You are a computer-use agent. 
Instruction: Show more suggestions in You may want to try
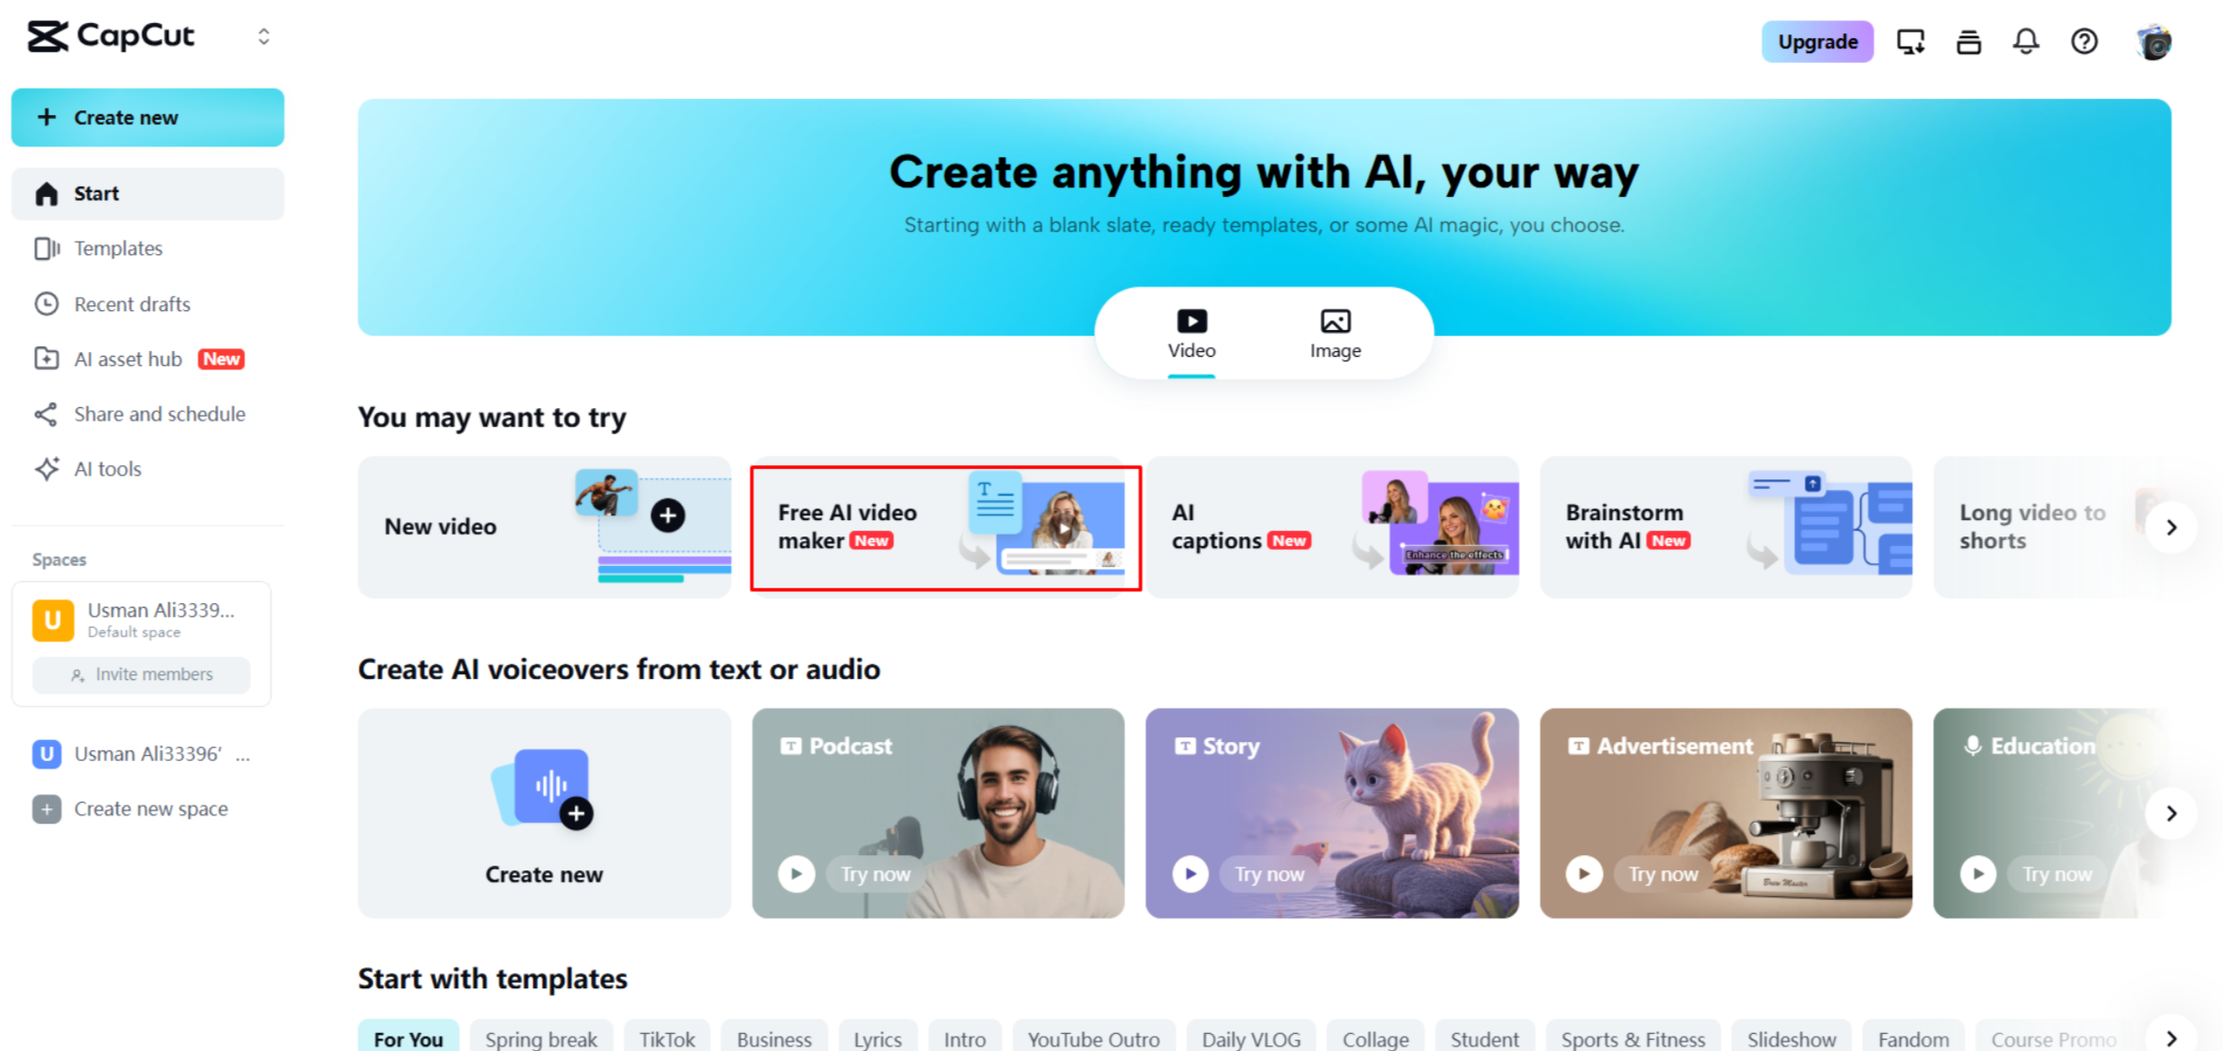2171,527
